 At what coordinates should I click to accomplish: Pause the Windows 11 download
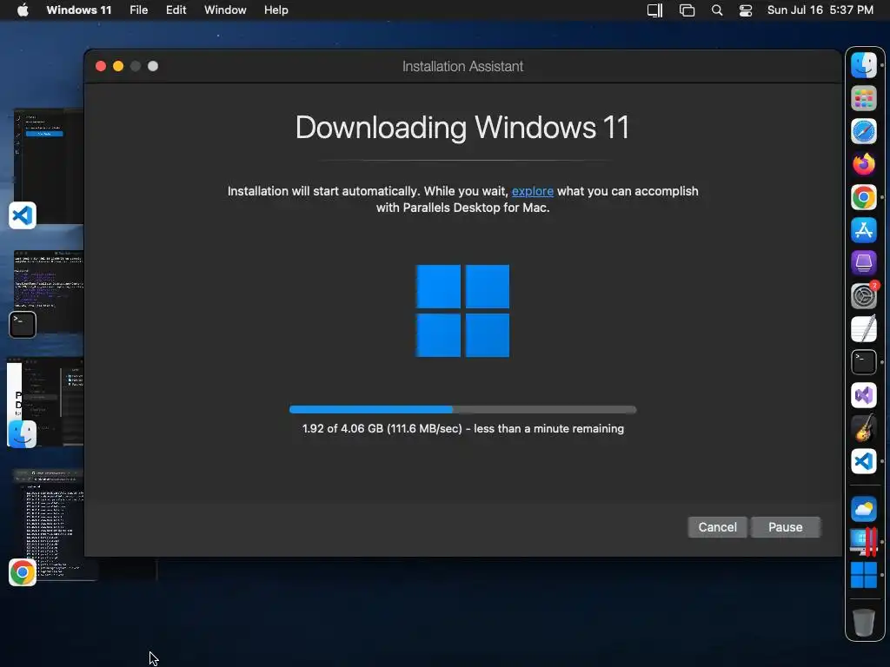click(x=786, y=527)
